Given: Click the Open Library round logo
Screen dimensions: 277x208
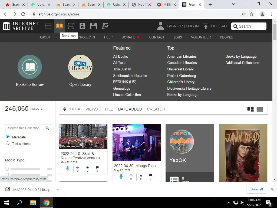Looking at the screenshot, I should click(80, 67).
